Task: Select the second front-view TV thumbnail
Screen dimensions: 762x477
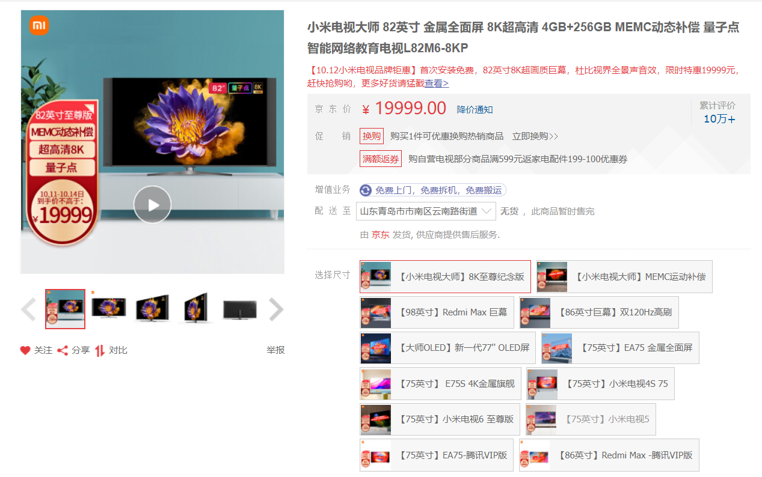Action: tap(109, 309)
